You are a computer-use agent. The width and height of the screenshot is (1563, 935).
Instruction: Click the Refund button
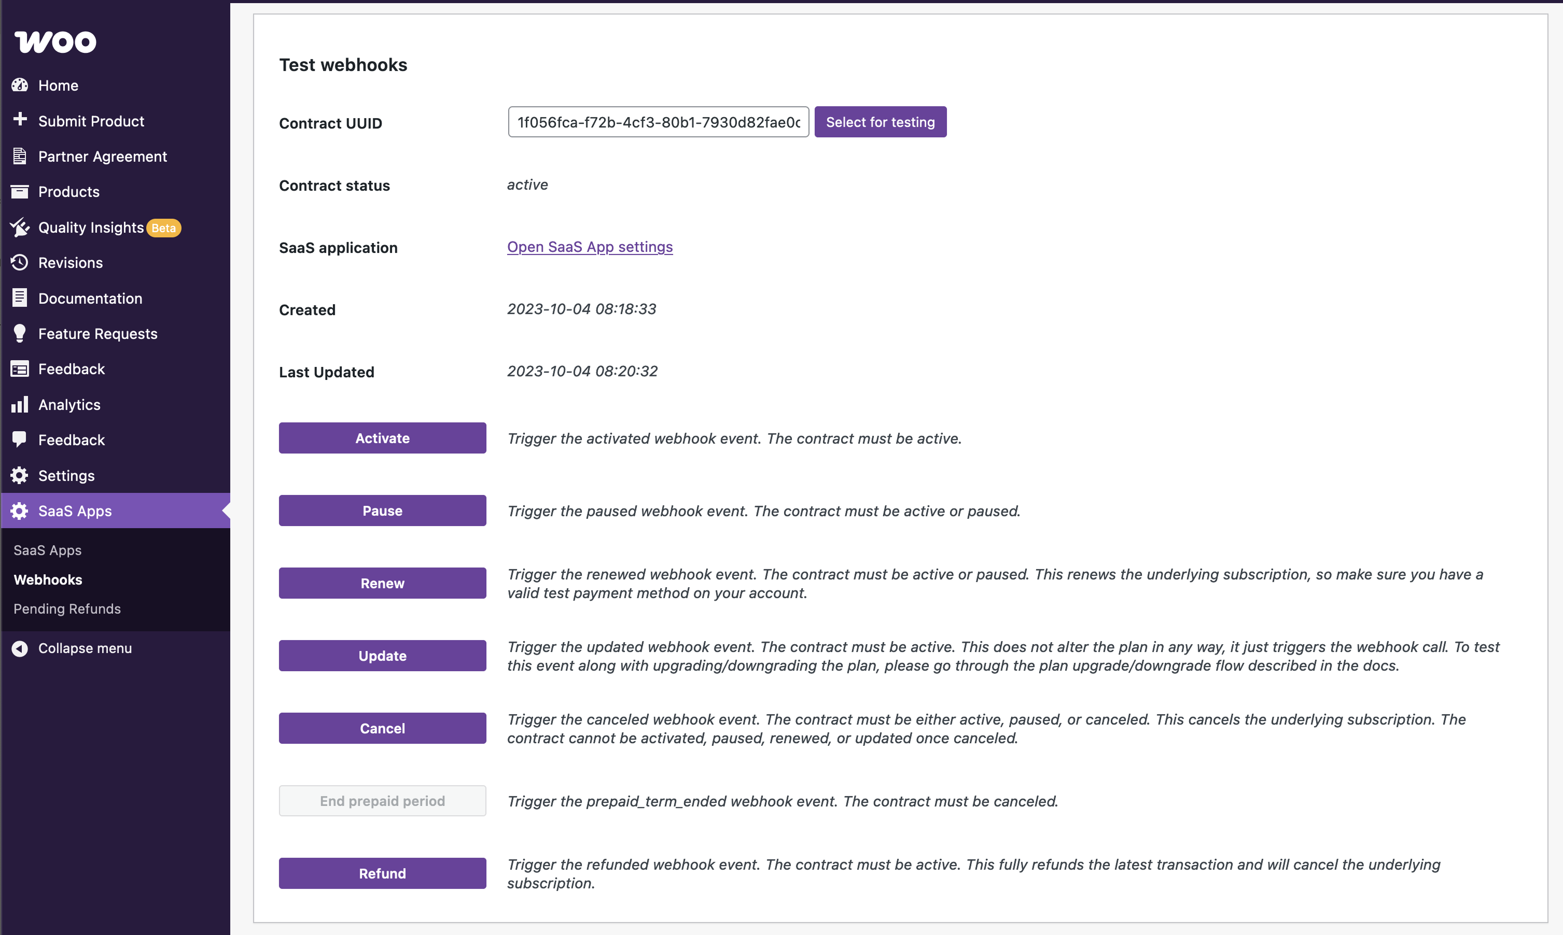pos(382,873)
